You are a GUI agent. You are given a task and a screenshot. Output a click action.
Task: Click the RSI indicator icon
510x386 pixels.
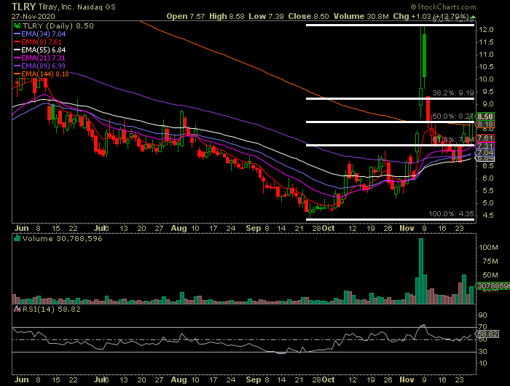point(17,310)
